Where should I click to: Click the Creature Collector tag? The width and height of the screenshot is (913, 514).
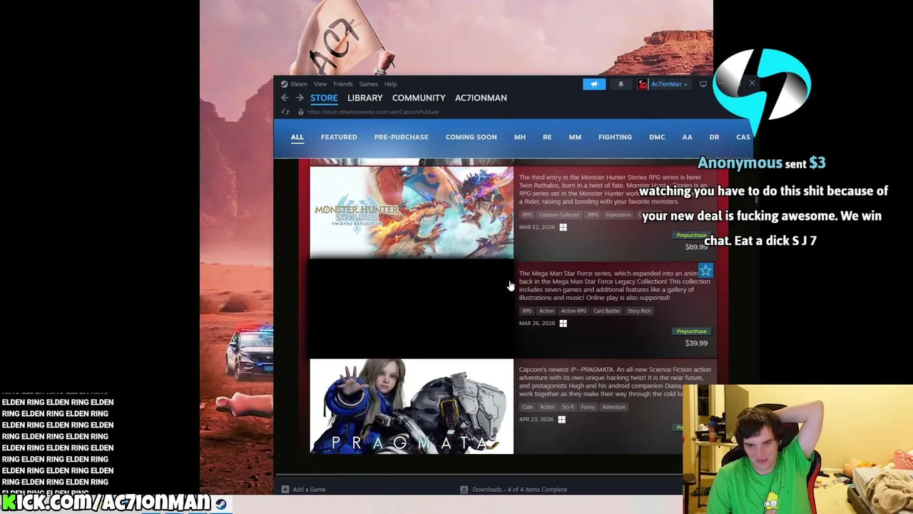(x=559, y=215)
